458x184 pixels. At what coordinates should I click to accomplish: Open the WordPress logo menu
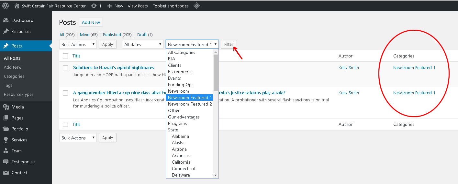coord(6,5)
